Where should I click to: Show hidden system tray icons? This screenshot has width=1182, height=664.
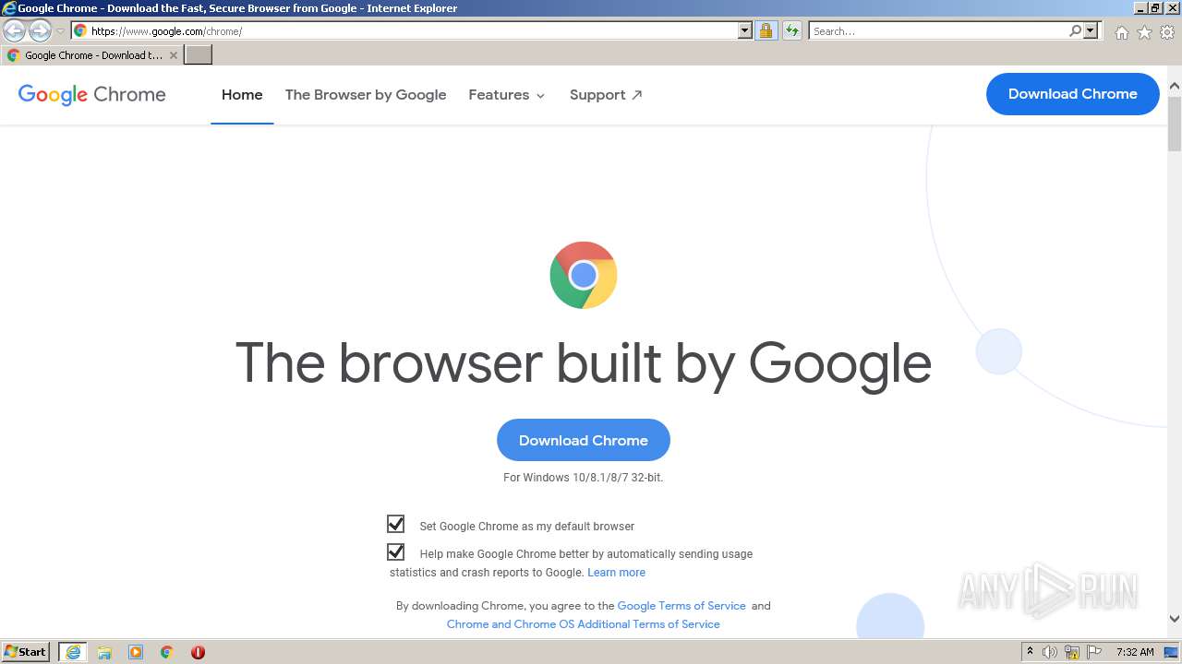tap(1030, 652)
